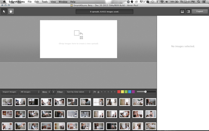Toggle the flag filter icon
The image size is (209, 131).
pyautogui.click(x=95, y=92)
